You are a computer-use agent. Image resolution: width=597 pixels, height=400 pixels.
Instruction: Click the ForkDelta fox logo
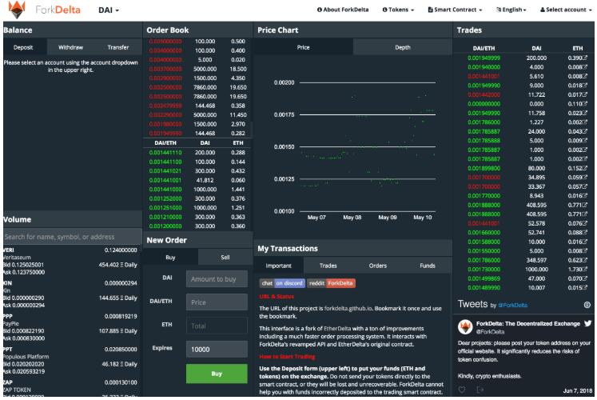click(17, 10)
